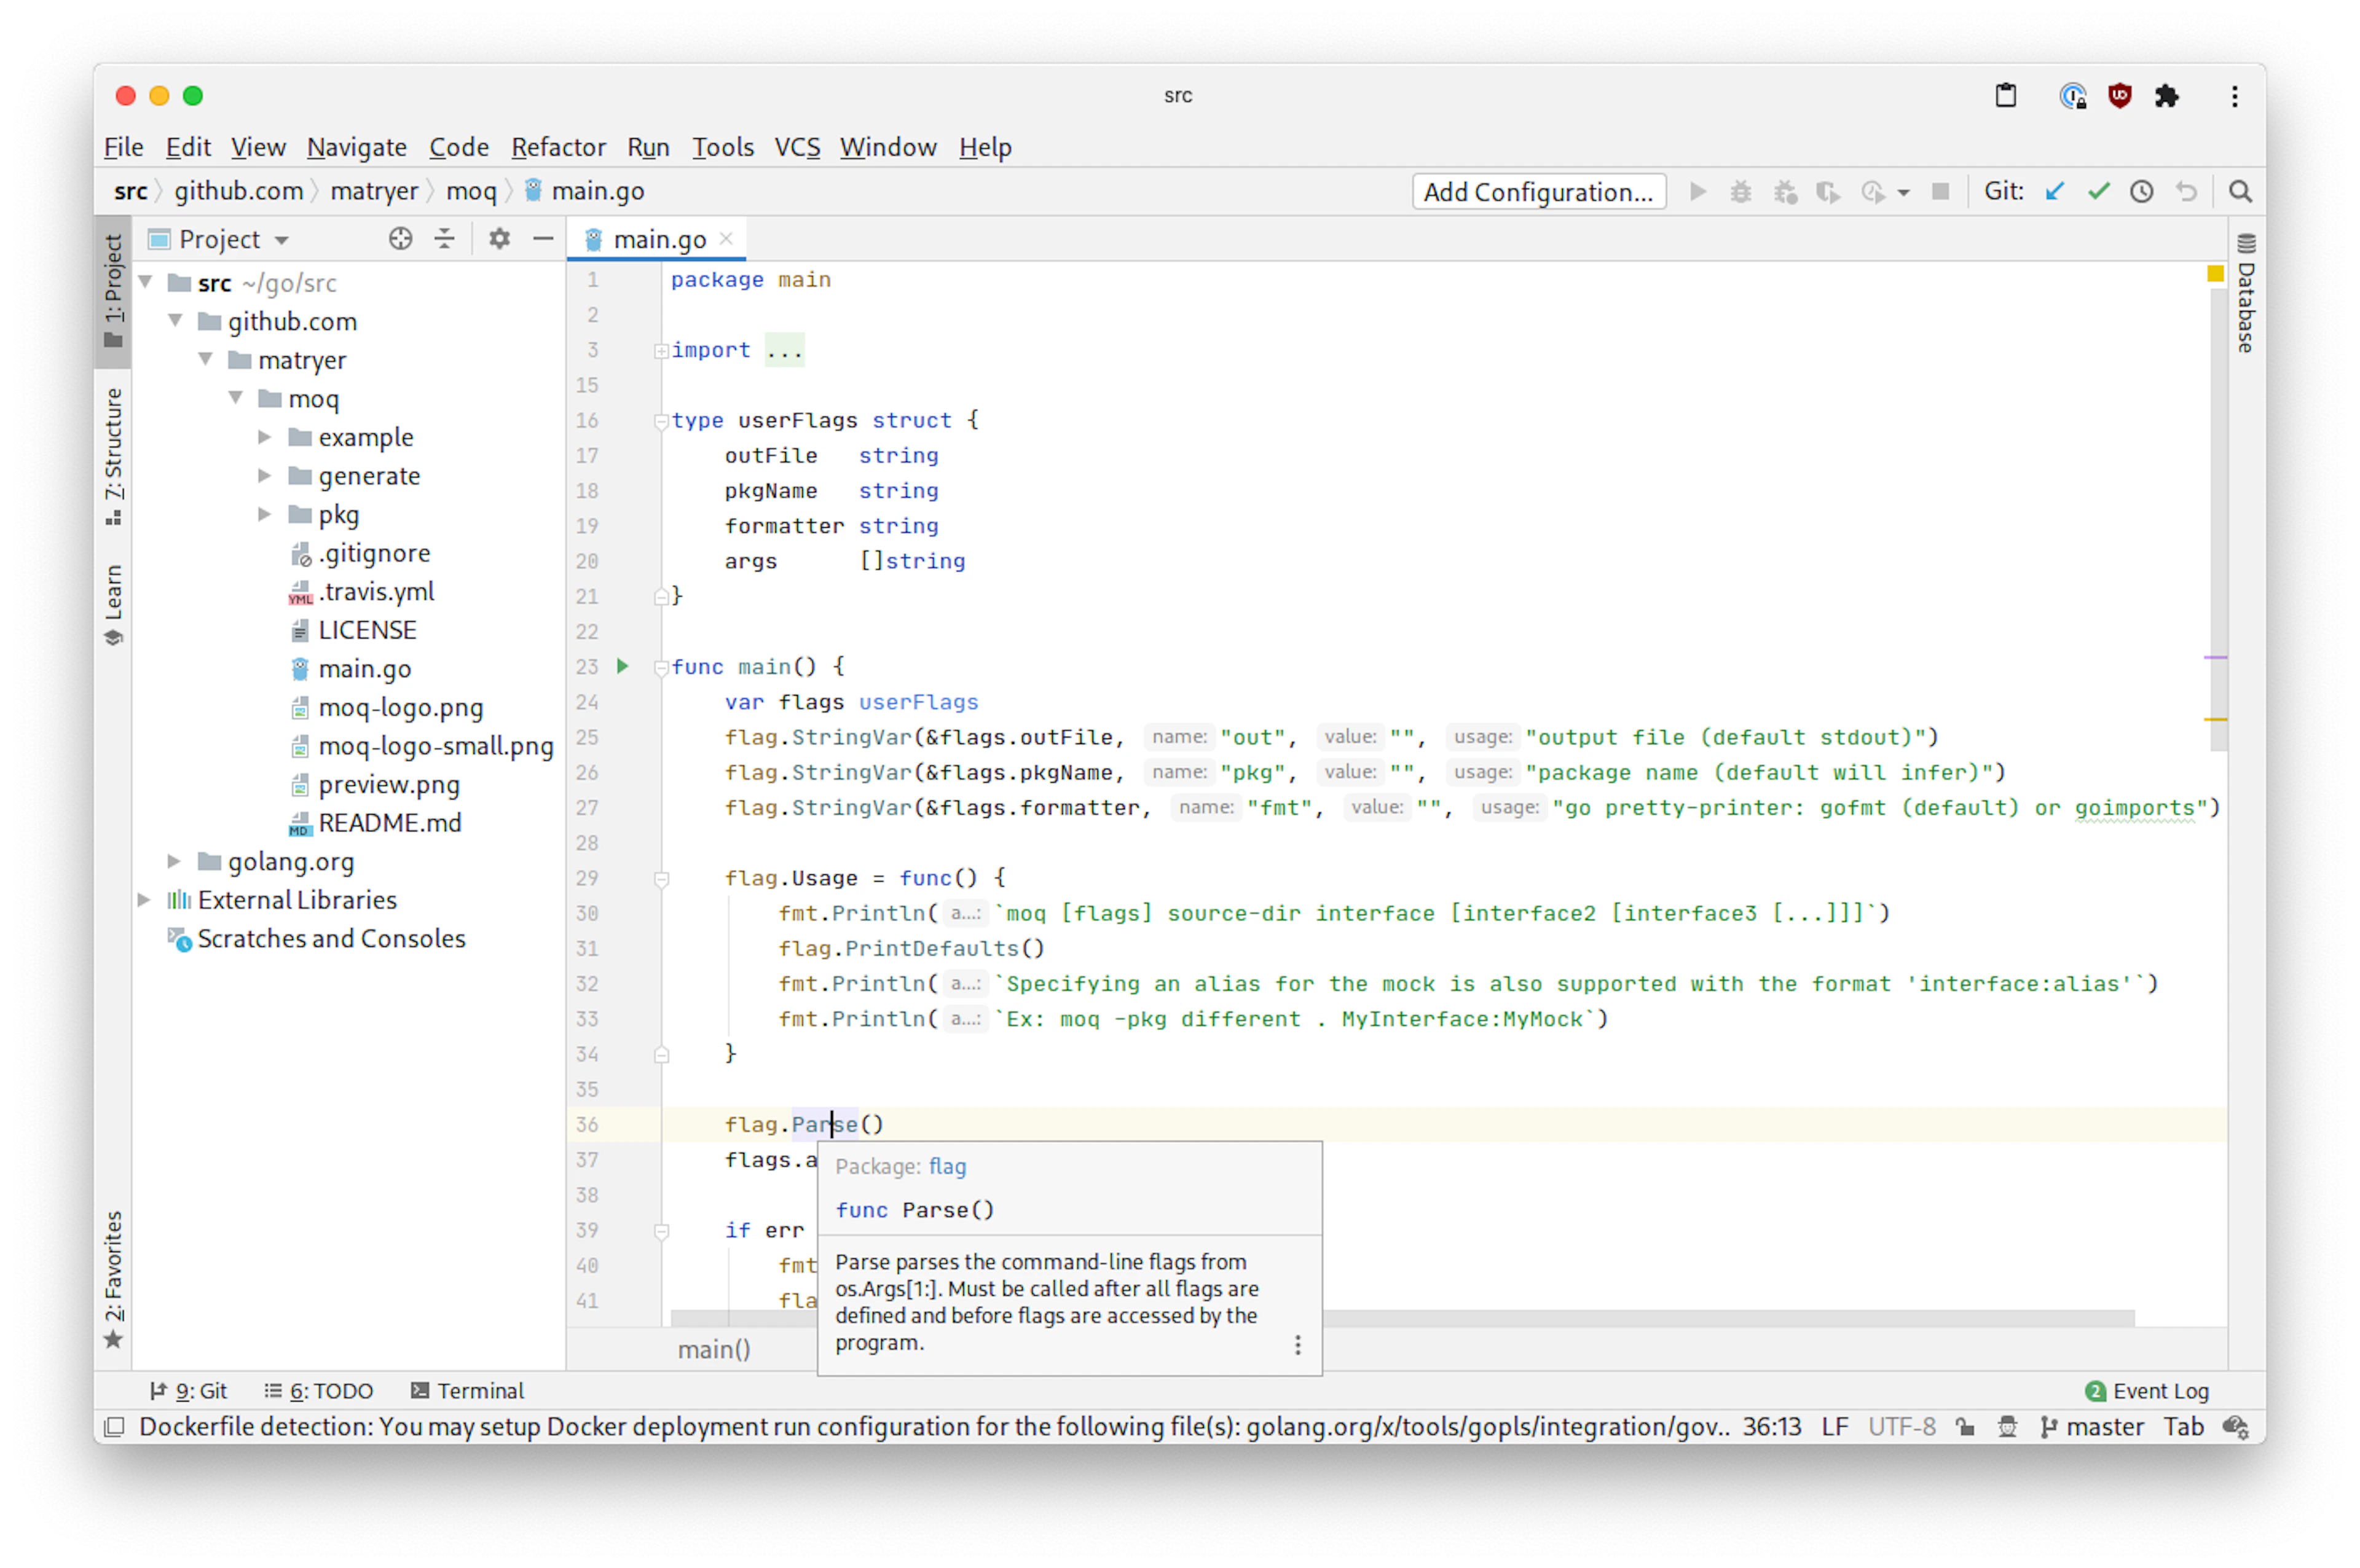This screenshot has width=2360, height=1568.
Task: Click master branch widget in status bar
Action: click(x=2092, y=1427)
